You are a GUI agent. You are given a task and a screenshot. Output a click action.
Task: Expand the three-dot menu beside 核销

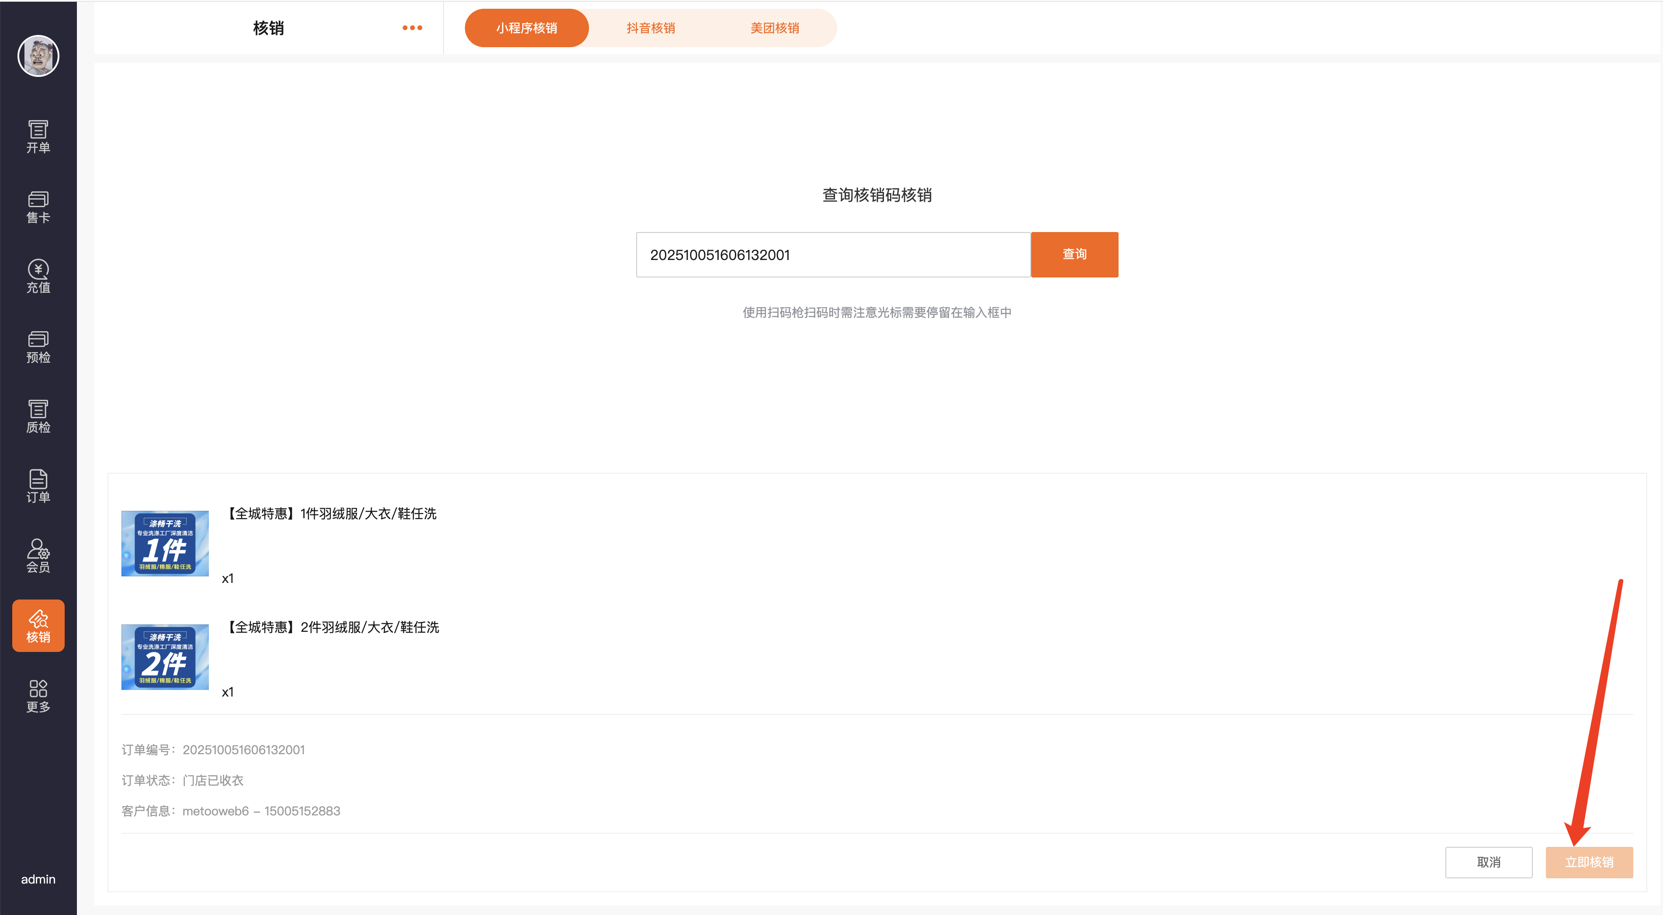tap(412, 28)
